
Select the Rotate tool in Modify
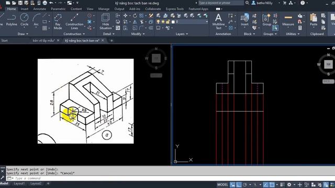tap(135, 16)
